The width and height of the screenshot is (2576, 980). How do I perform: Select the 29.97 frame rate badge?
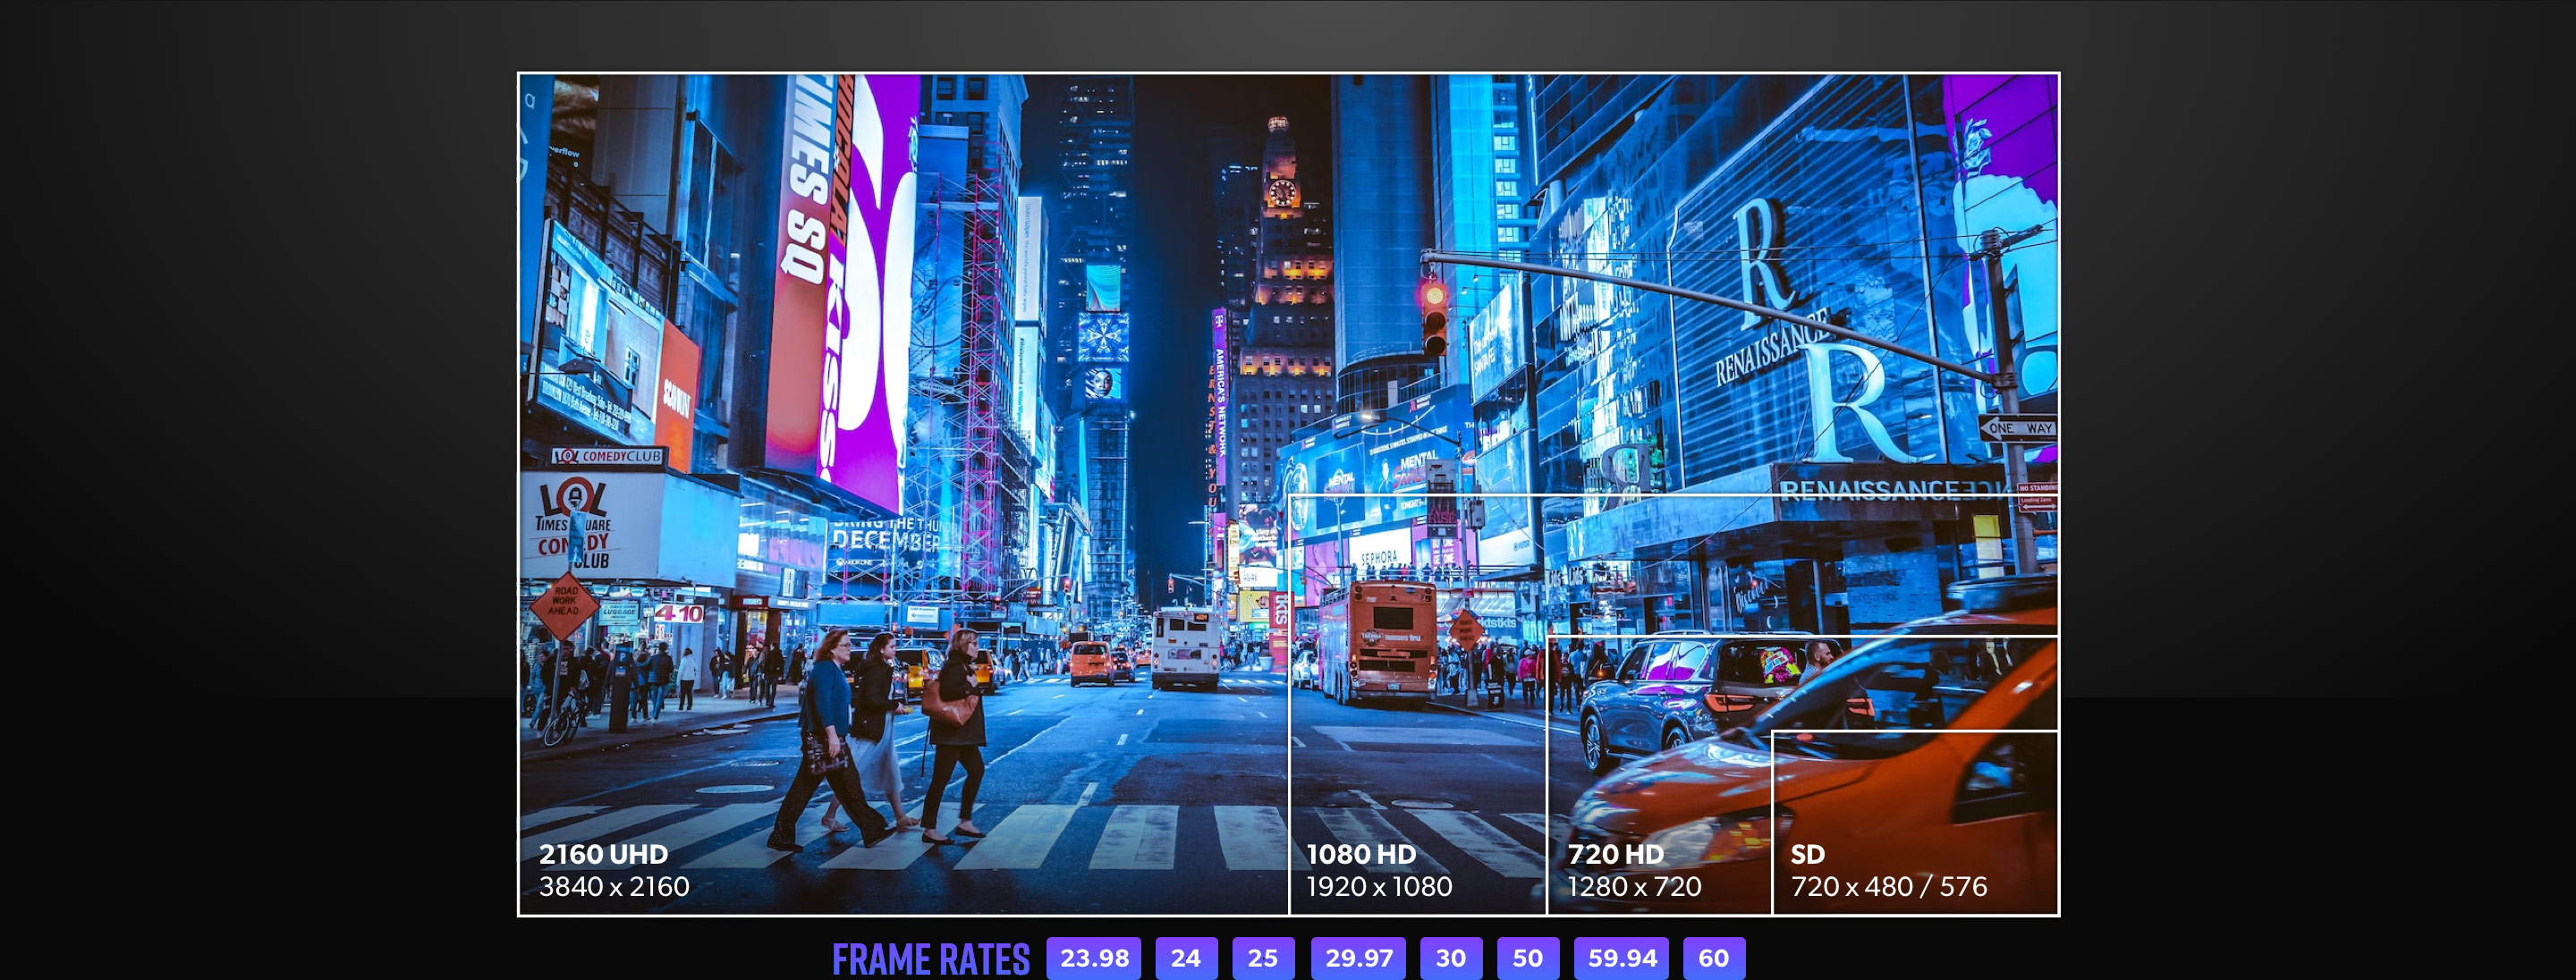pos(1358,958)
